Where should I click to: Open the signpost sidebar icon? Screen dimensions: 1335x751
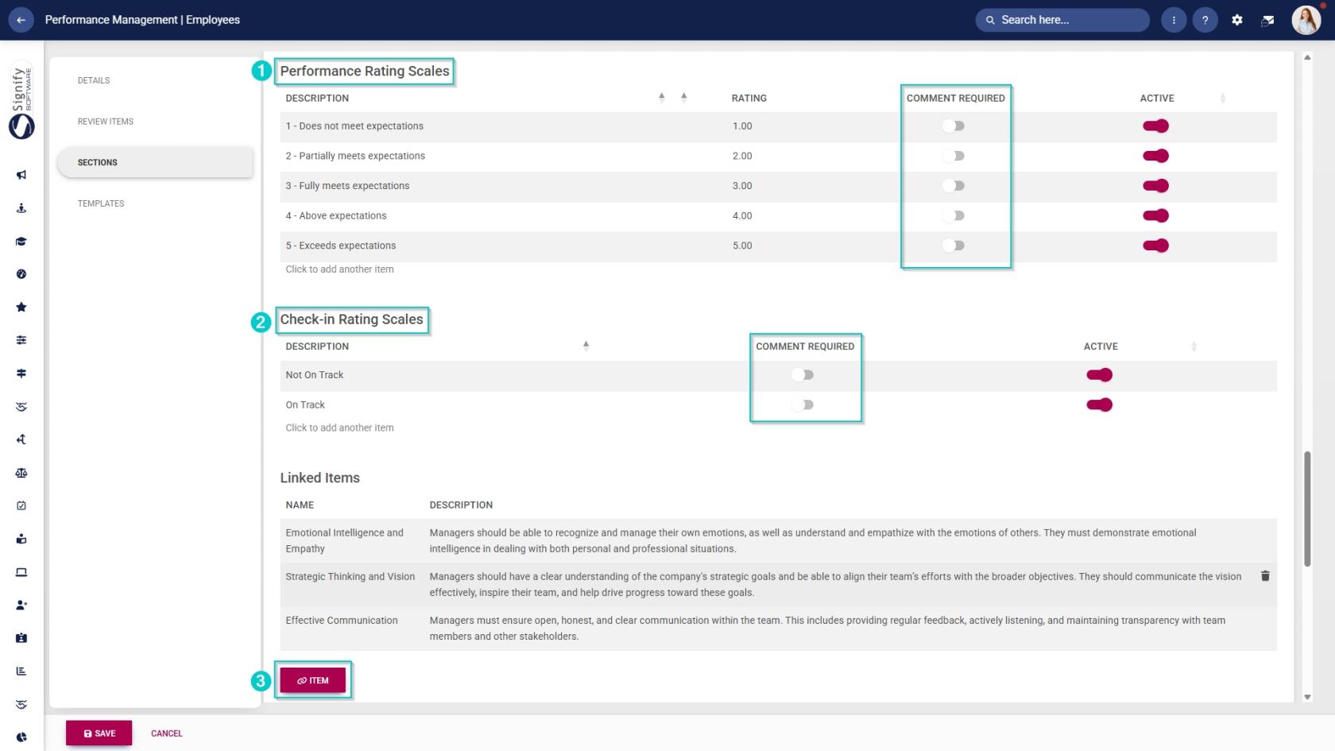click(21, 374)
